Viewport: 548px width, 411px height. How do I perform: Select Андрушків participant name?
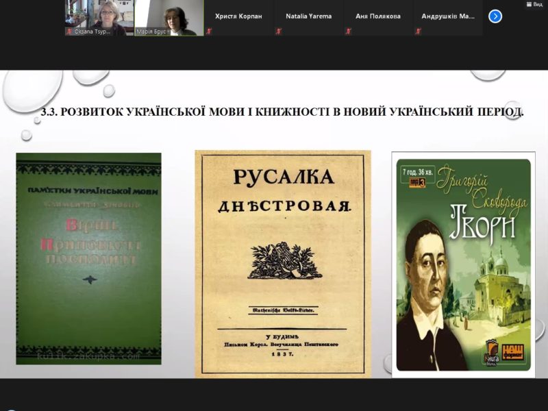coord(448,16)
